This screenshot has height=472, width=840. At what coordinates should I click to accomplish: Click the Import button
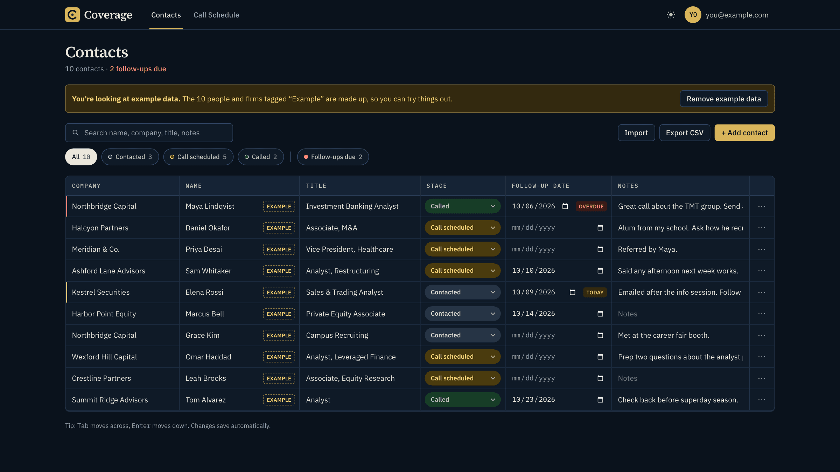636,133
